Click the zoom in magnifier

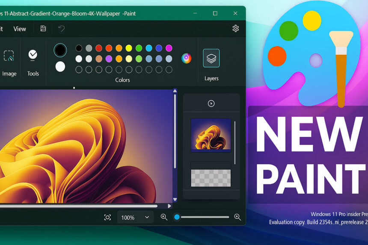237,217
